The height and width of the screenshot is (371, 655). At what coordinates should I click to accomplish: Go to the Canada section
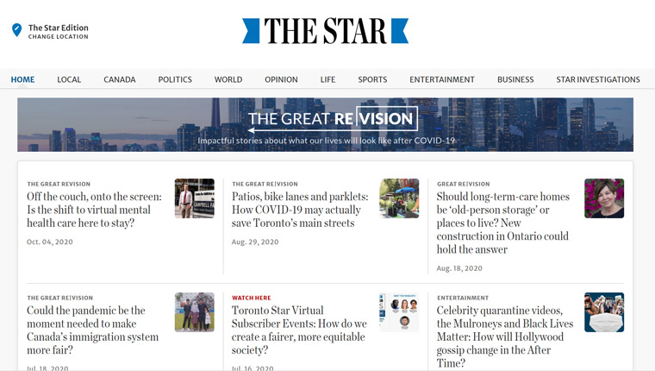tap(120, 79)
